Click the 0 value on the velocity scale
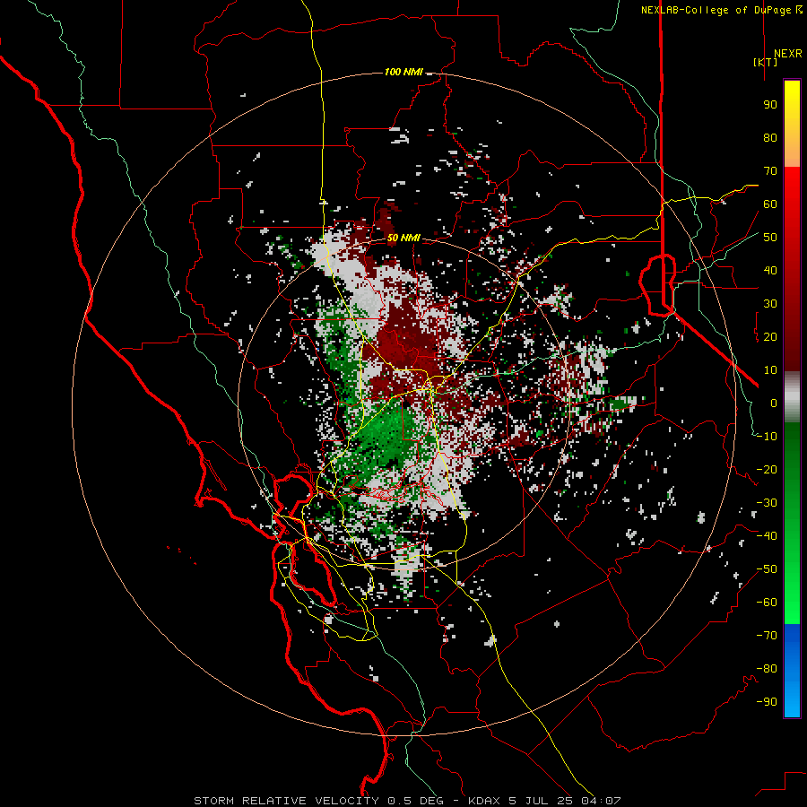 [774, 403]
